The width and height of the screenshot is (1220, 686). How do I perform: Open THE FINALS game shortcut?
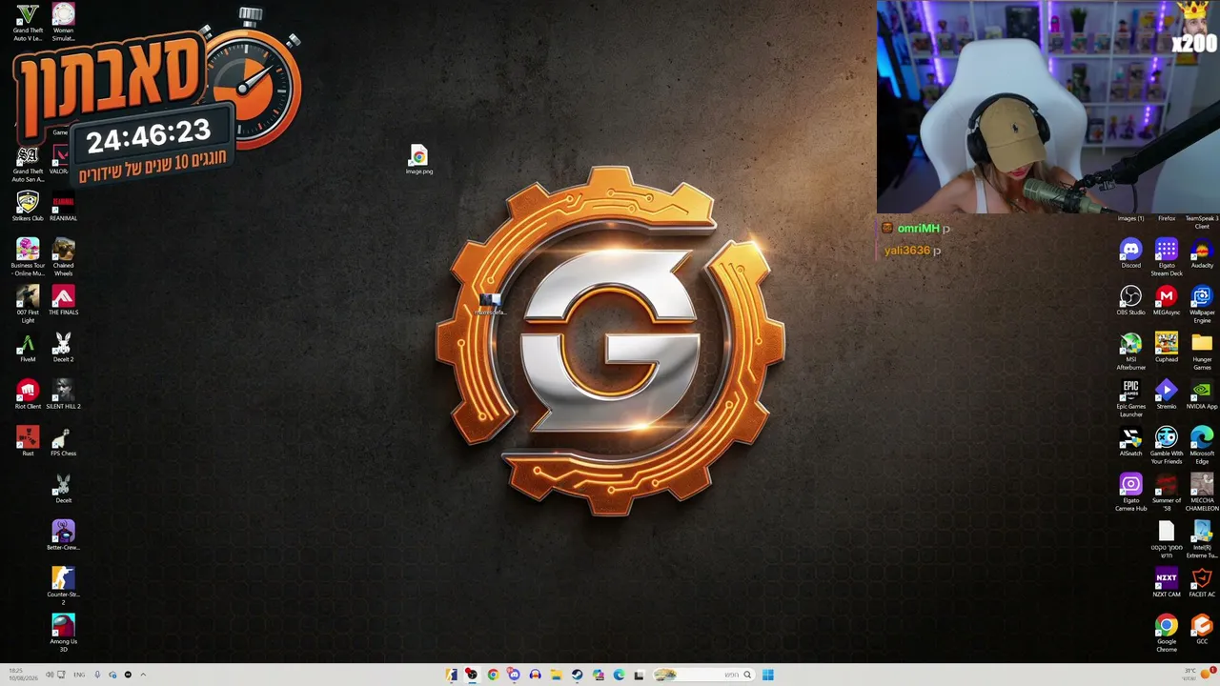[63, 300]
